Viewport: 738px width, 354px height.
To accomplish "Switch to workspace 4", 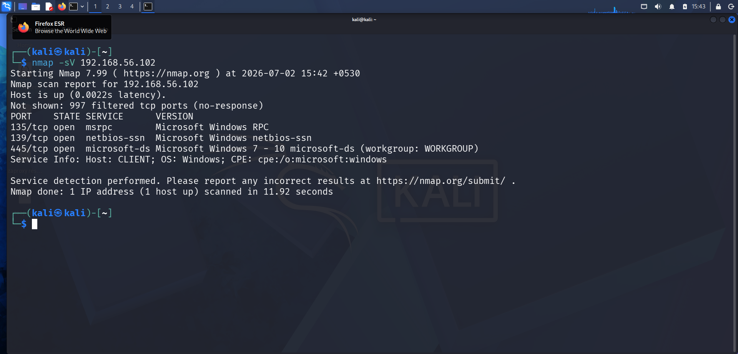I will pyautogui.click(x=132, y=7).
